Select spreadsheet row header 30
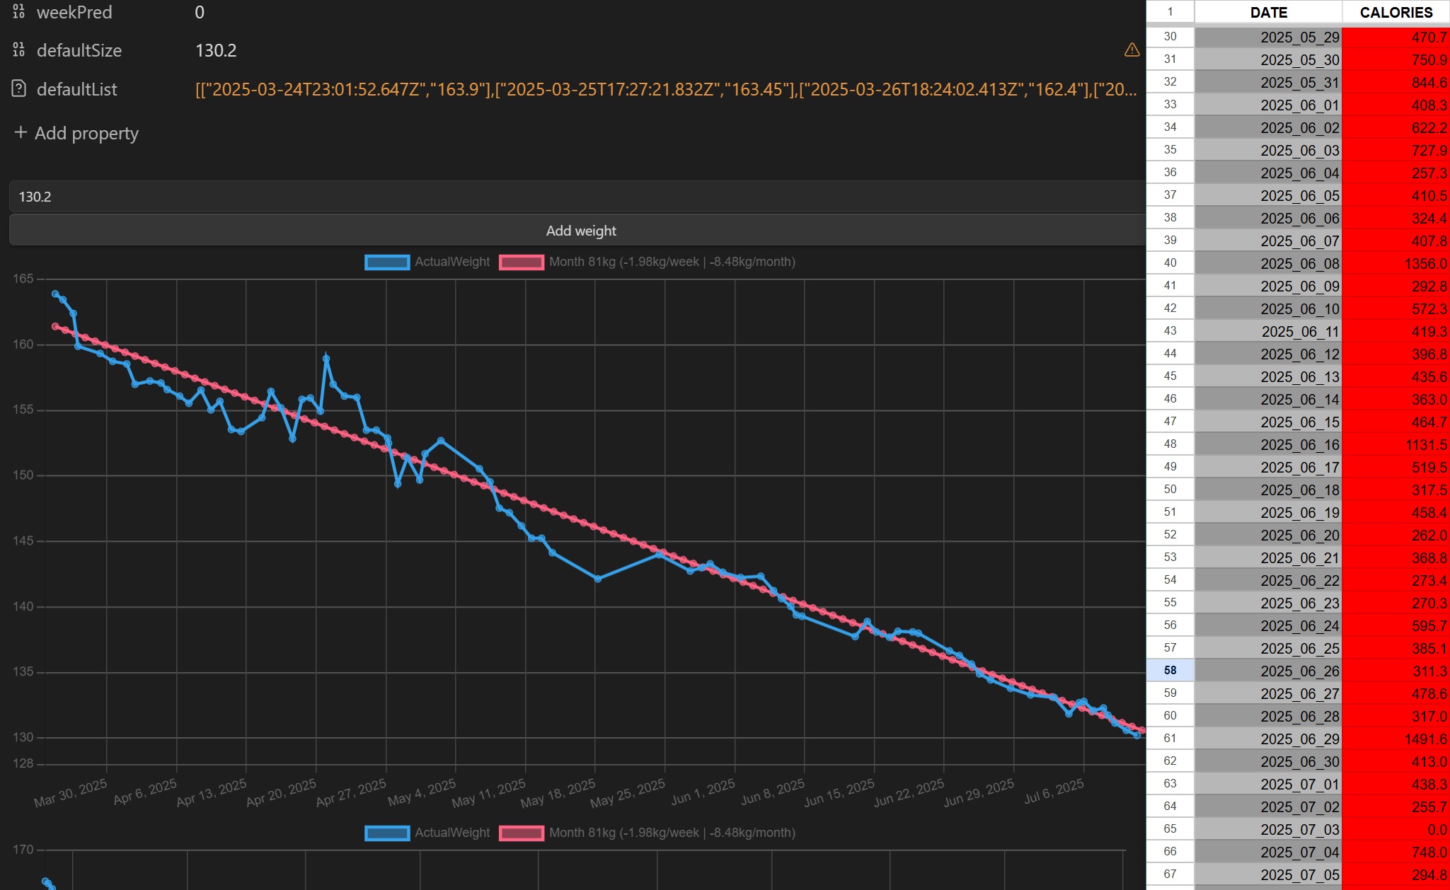This screenshot has width=1450, height=890. pos(1170,36)
